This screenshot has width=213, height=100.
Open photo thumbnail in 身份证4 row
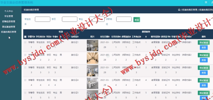[x=93, y=83]
